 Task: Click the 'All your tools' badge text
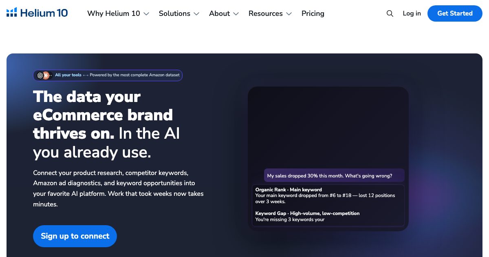coord(68,75)
